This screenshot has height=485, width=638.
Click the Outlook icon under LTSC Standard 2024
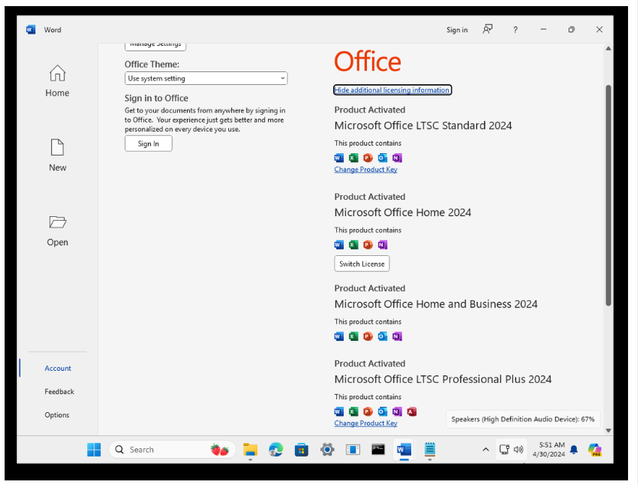[382, 158]
